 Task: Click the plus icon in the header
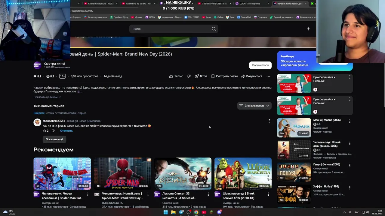(308, 29)
